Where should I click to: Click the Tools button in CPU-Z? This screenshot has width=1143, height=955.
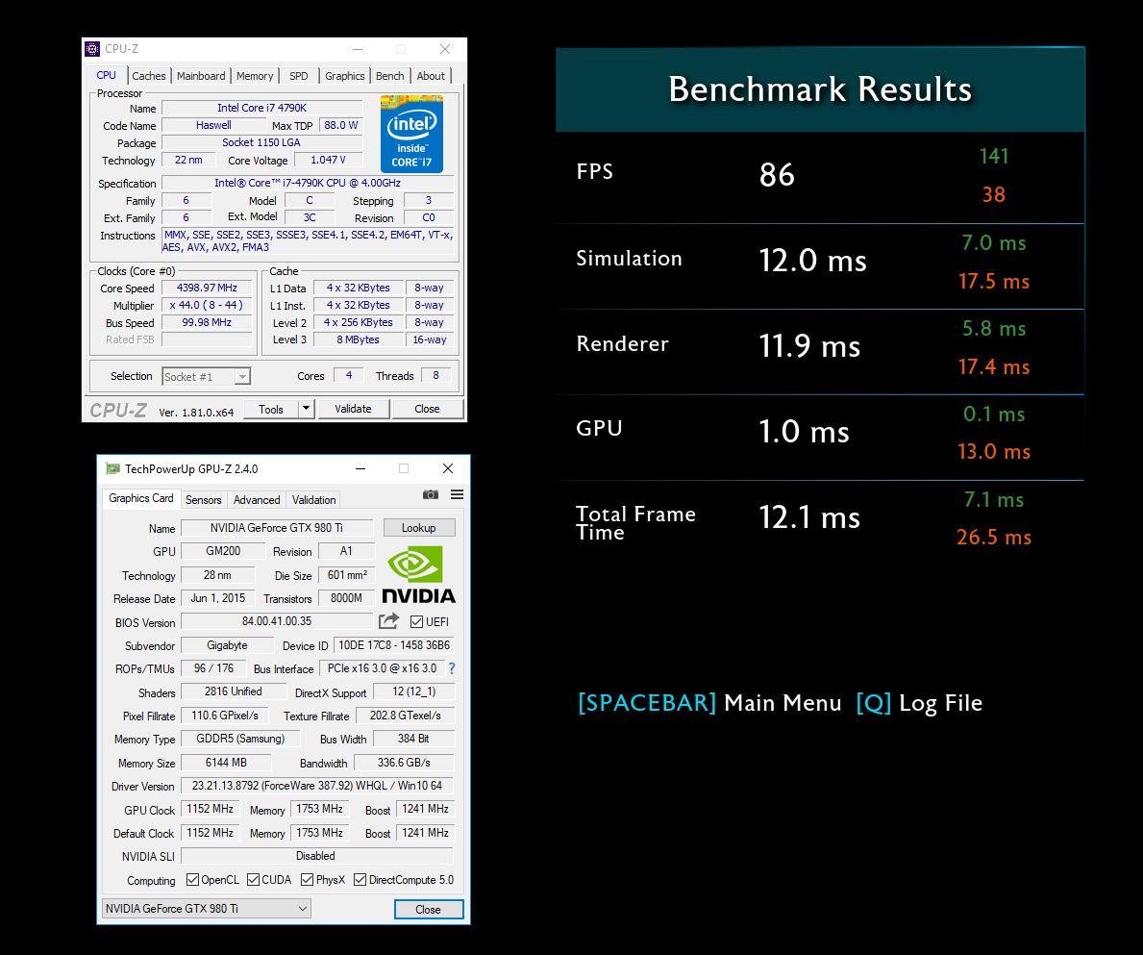[x=271, y=409]
